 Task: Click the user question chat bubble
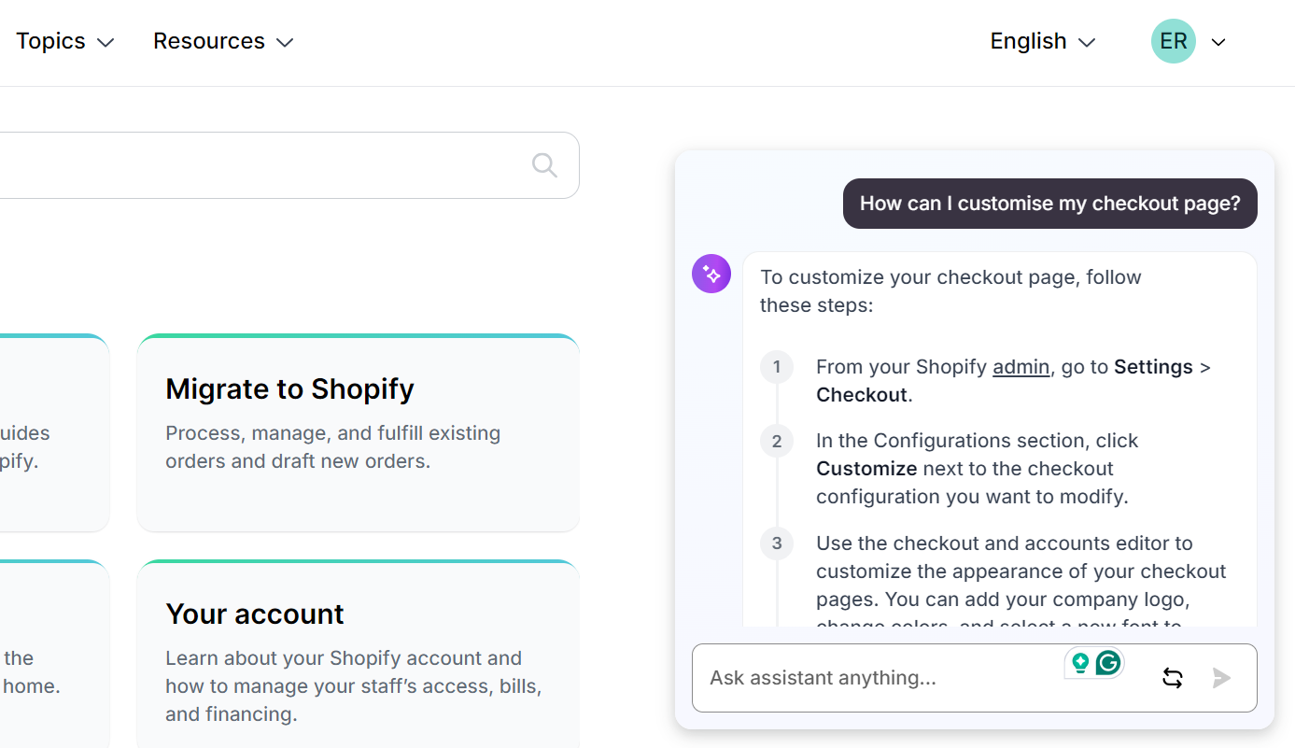1049,204
